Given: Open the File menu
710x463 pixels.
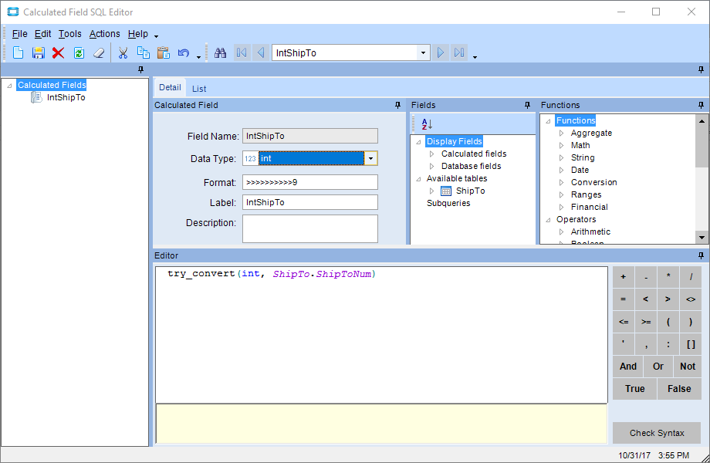Looking at the screenshot, I should pos(19,34).
